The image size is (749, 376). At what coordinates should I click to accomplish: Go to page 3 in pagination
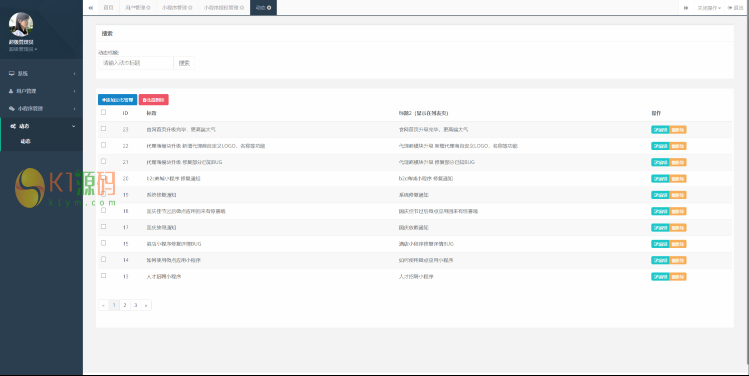(135, 305)
